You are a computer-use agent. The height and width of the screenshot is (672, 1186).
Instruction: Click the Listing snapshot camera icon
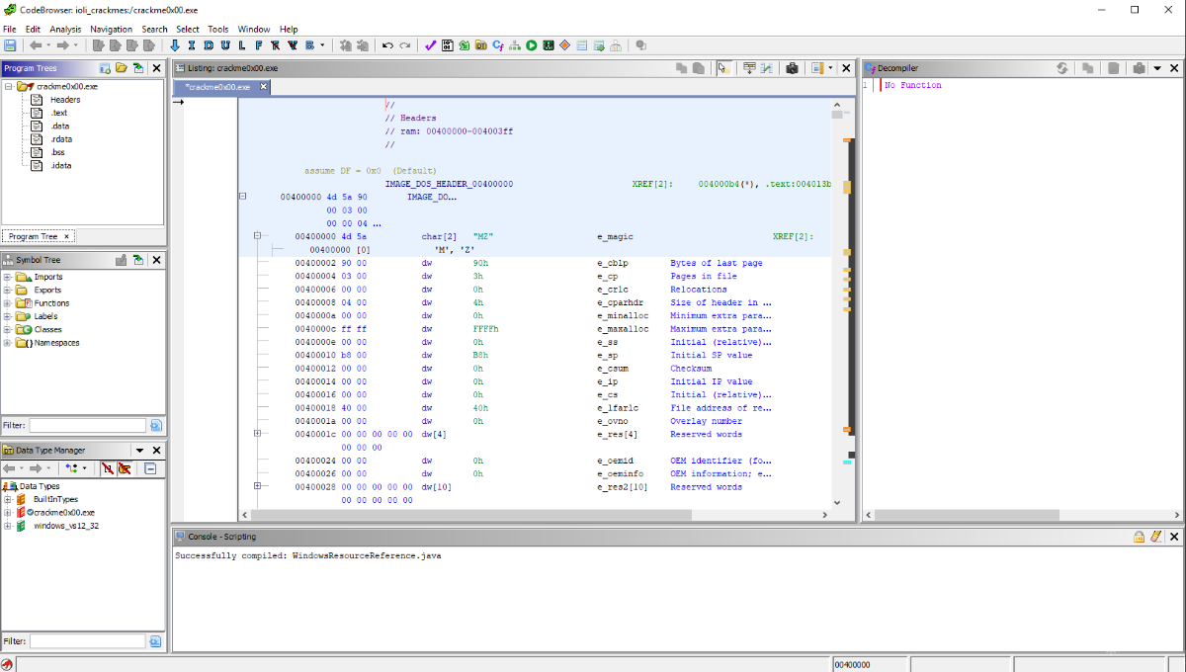792,68
